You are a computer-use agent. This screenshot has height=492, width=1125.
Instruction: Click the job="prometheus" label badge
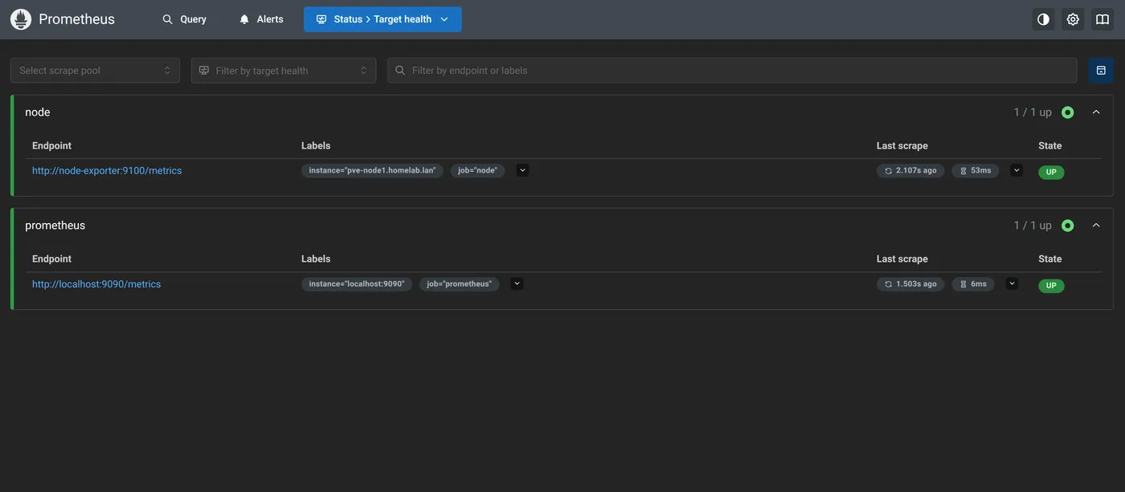pos(459,284)
